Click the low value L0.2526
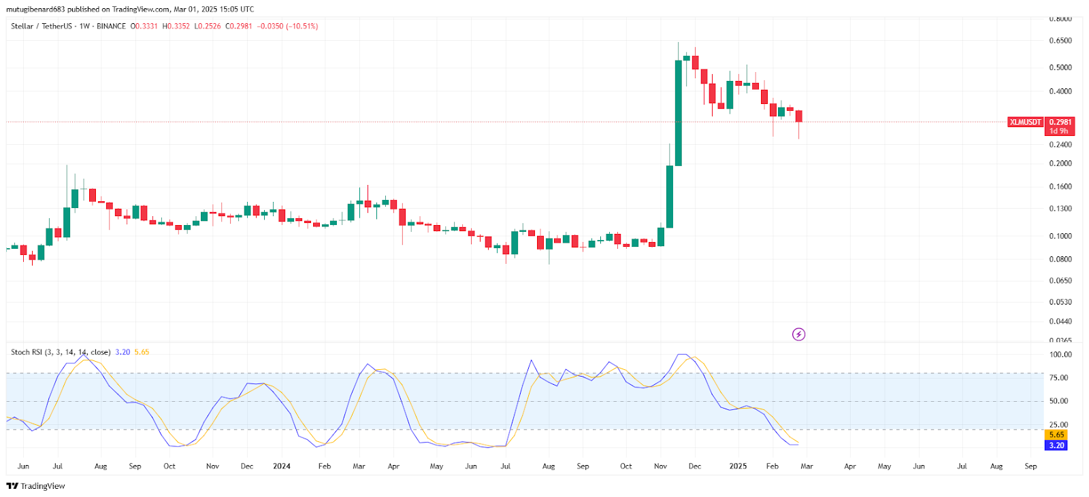Image resolution: width=1089 pixels, height=497 pixels. (x=208, y=26)
